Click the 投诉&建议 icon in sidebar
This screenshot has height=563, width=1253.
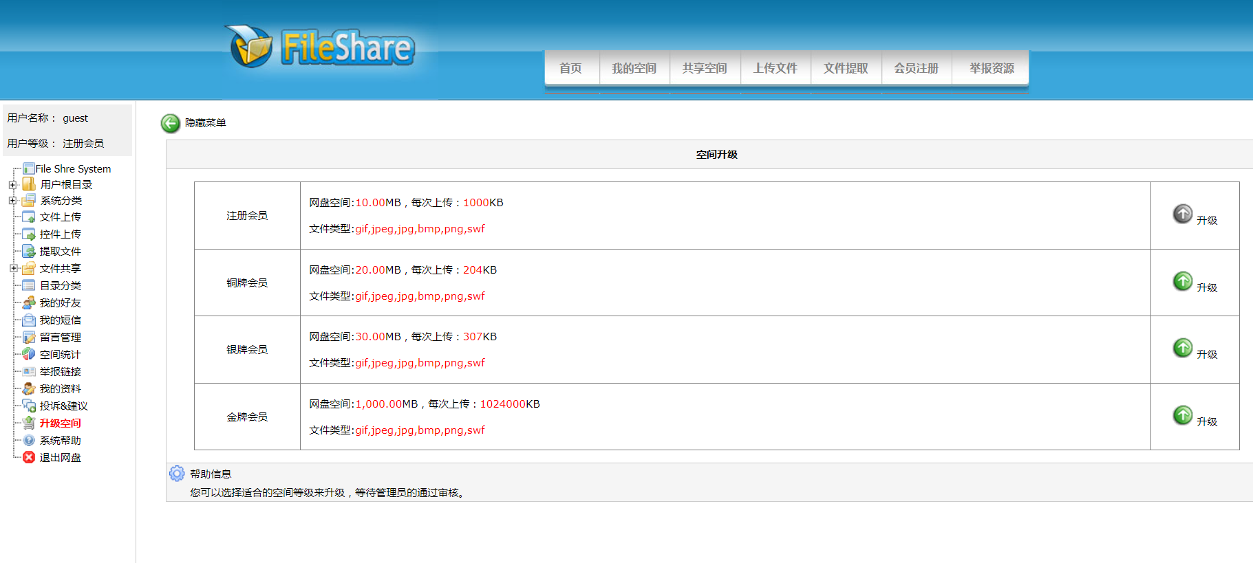coord(28,406)
